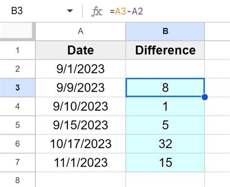Click the select-all corner box

[17, 31]
